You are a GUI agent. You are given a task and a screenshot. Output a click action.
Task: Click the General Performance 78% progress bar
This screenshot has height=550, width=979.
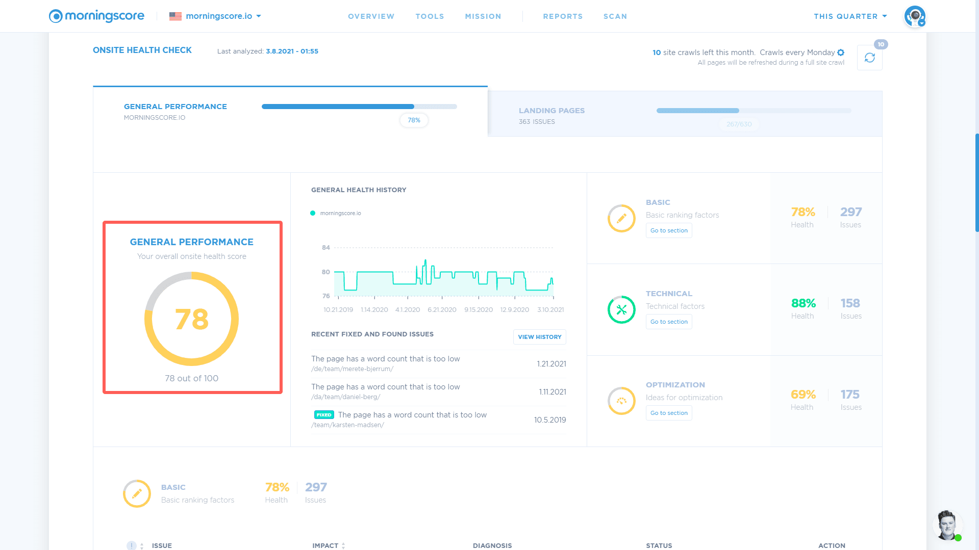point(359,107)
